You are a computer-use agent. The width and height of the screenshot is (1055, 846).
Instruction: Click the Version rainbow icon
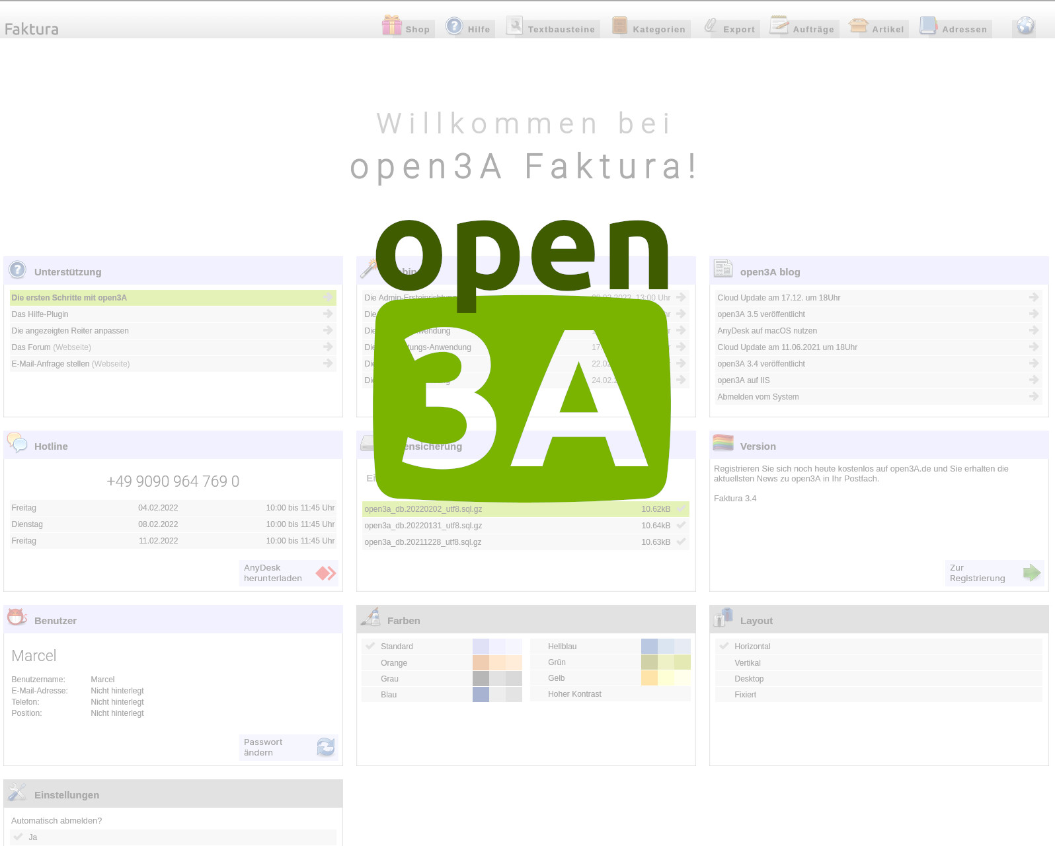pos(723,442)
